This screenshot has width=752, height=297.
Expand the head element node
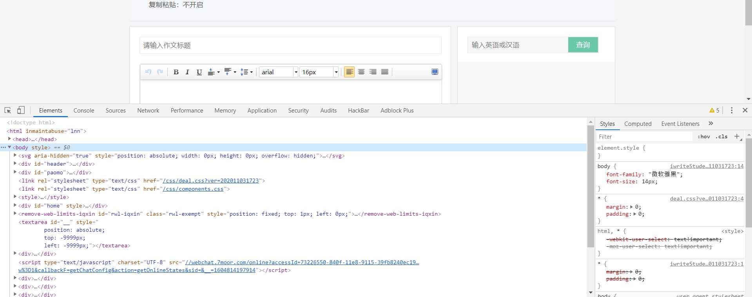coord(9,139)
